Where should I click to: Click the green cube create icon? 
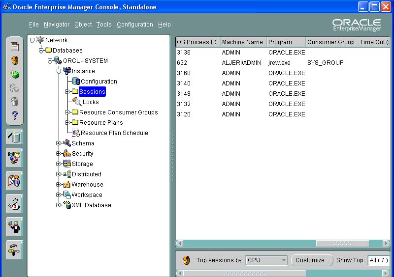(15, 75)
